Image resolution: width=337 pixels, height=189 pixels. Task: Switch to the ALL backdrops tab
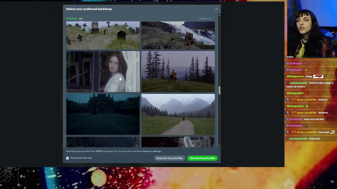[x=81, y=19]
